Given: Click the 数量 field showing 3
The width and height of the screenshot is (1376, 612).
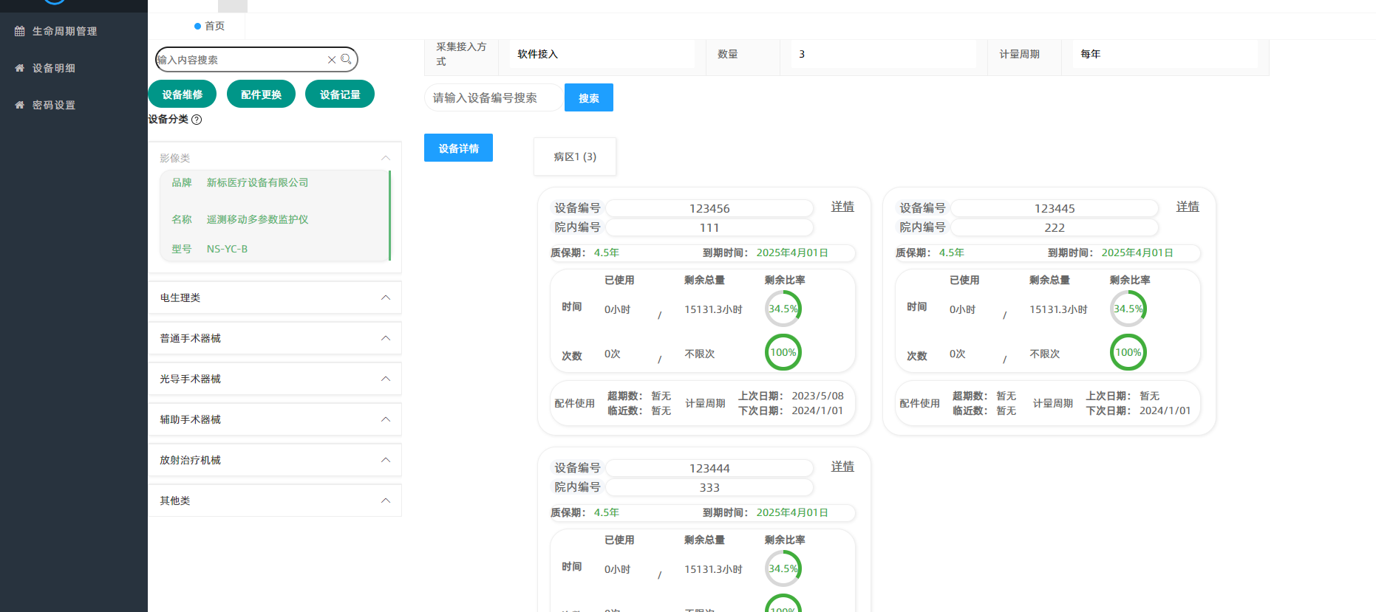Looking at the screenshot, I should (x=883, y=54).
